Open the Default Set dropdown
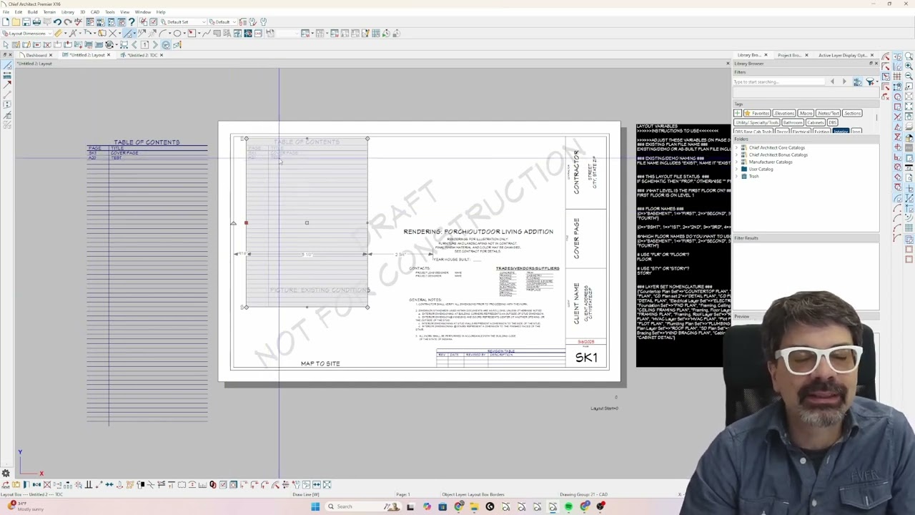 (x=183, y=22)
